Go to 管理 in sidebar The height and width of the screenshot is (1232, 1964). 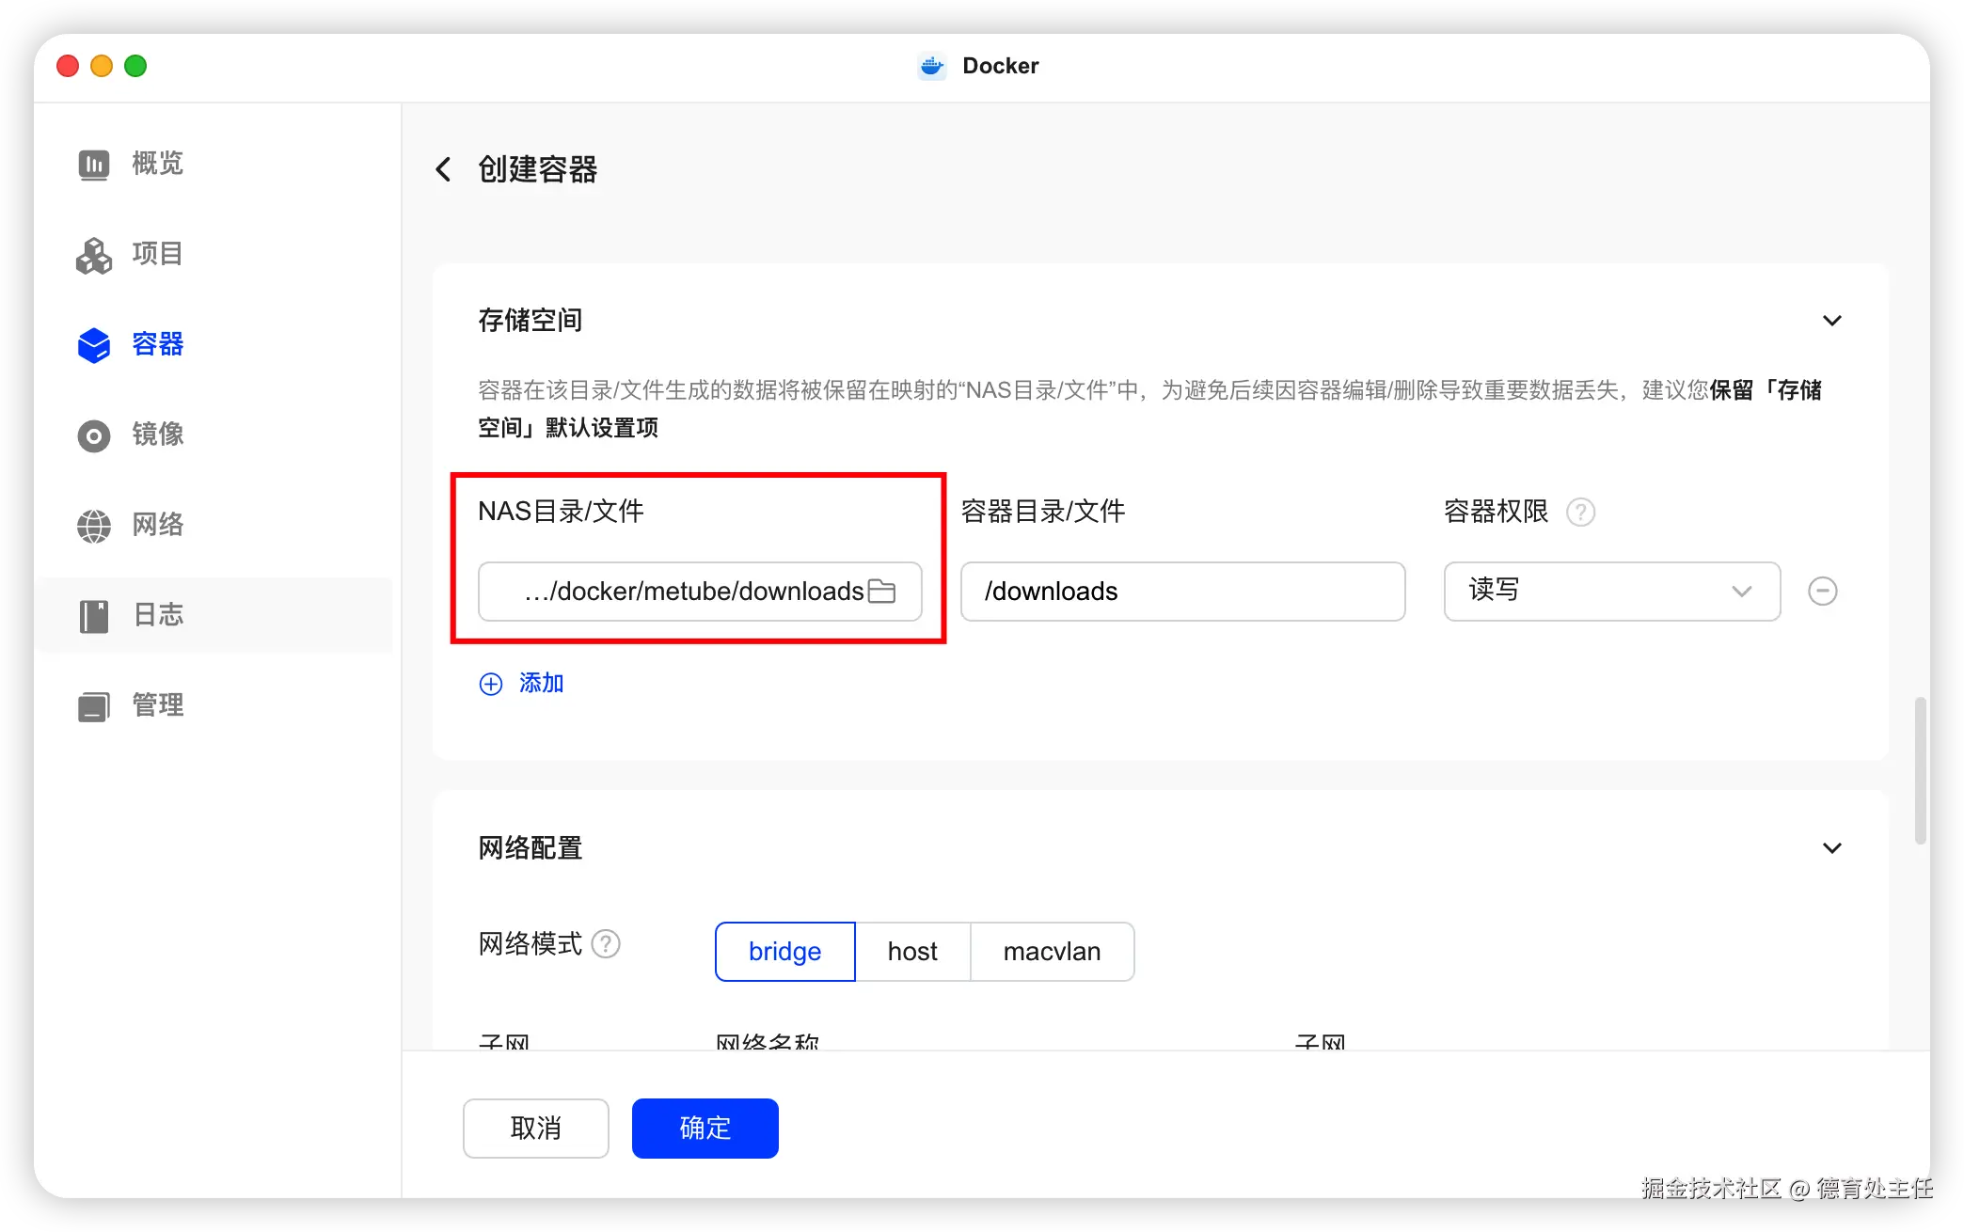pos(157,705)
